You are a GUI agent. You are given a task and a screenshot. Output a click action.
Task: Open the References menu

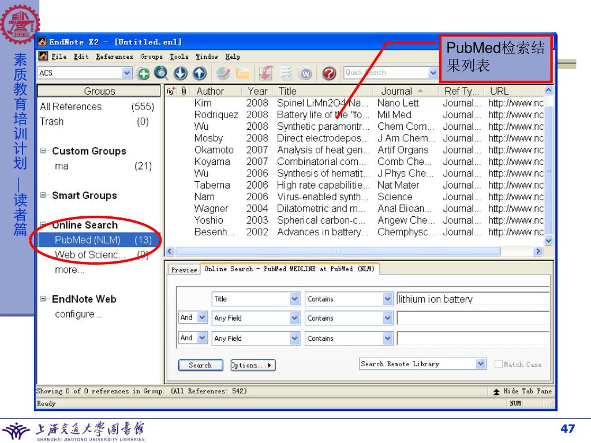114,57
